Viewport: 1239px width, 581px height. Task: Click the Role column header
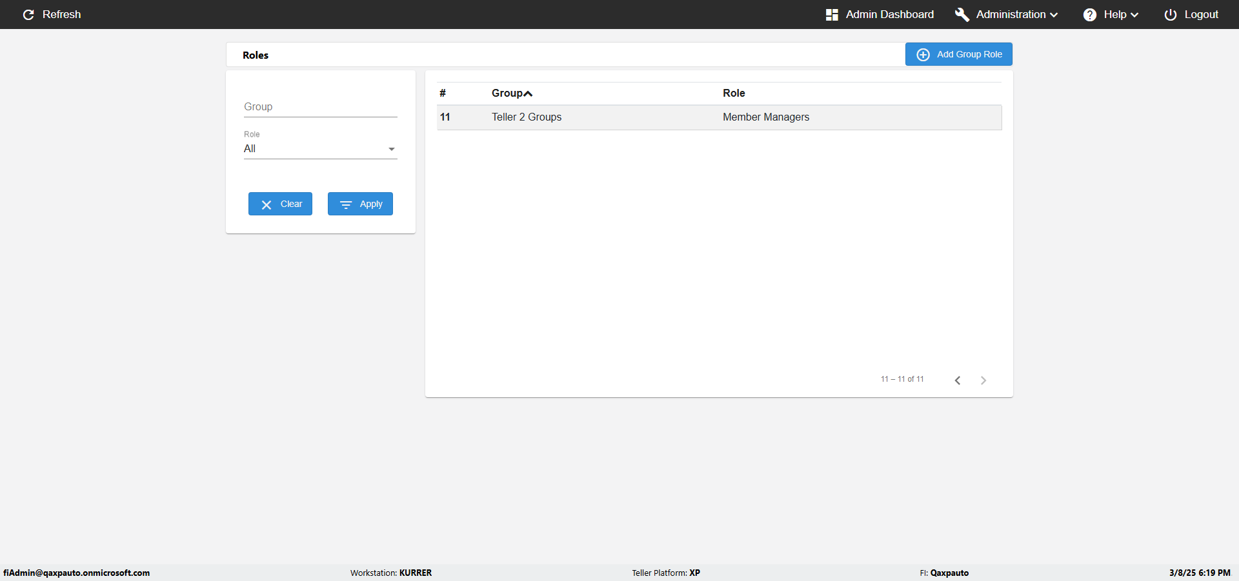734,93
